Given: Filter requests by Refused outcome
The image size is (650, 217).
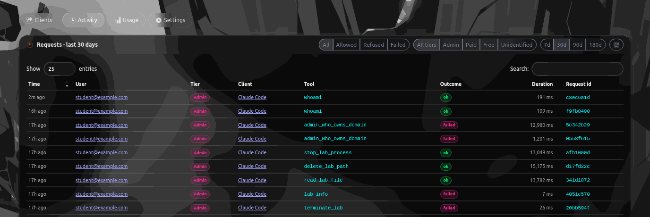Looking at the screenshot, I should pos(374,45).
